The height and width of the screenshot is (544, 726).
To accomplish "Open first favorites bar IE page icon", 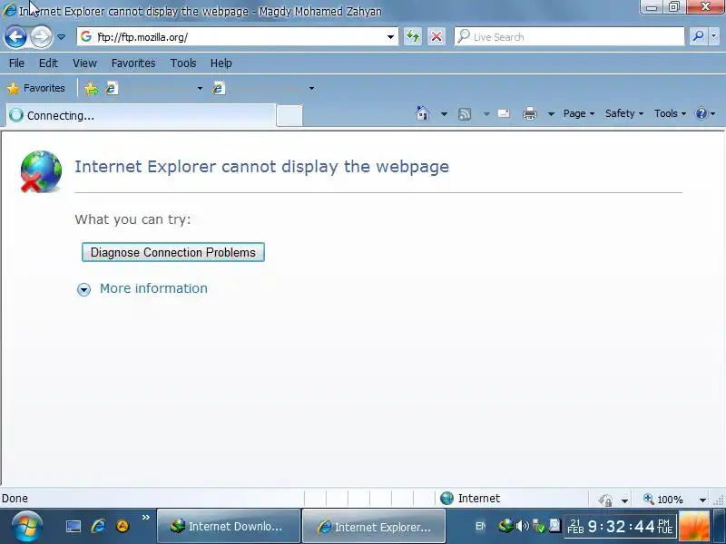I will click(x=112, y=88).
